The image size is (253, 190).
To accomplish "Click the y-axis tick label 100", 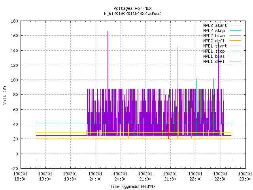I will [14, 80].
